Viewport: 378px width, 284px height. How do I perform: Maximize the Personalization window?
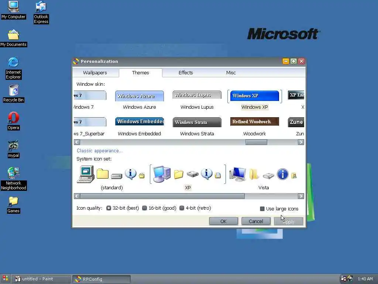293,61
